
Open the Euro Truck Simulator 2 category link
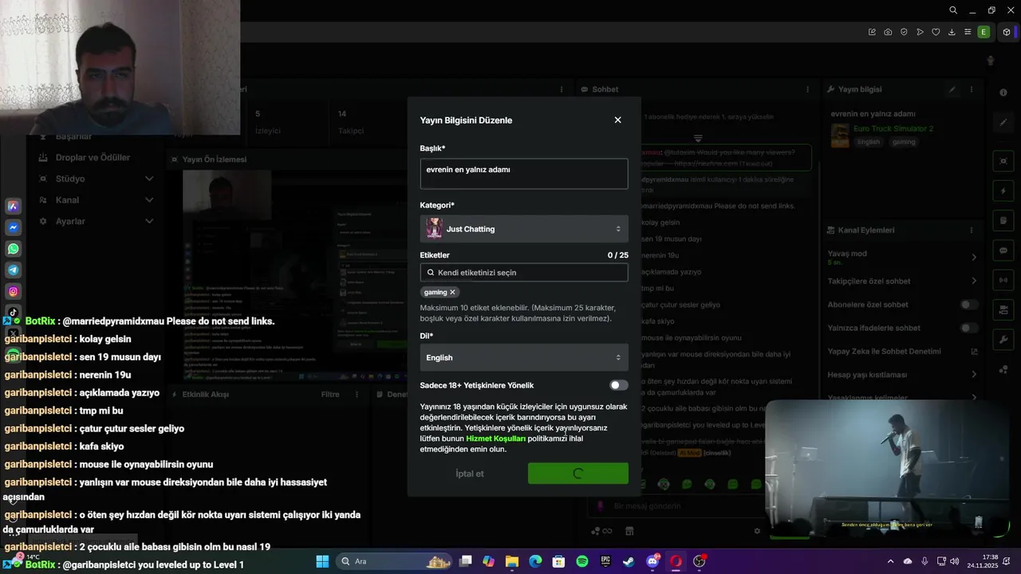coord(893,128)
